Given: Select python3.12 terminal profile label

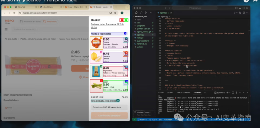Looking at the screenshot, I should [220, 93].
